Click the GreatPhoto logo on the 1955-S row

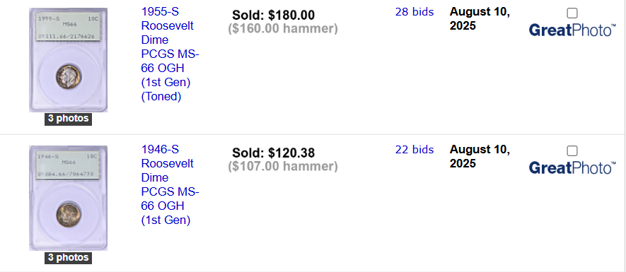click(x=572, y=30)
